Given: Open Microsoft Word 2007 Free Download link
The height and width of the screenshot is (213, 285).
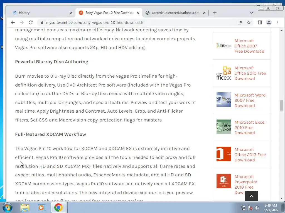Looking at the screenshot, I should tap(250, 100).
